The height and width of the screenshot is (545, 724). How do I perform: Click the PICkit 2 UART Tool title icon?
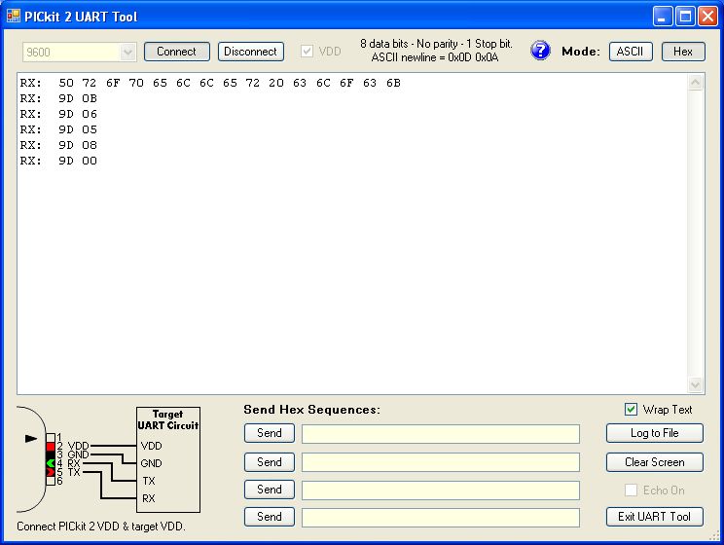(14, 17)
